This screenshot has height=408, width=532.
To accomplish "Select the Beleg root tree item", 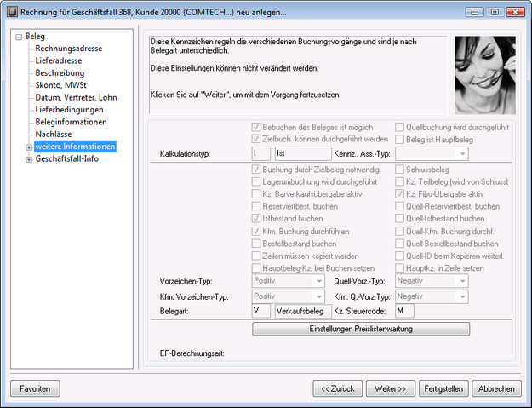I will point(35,37).
